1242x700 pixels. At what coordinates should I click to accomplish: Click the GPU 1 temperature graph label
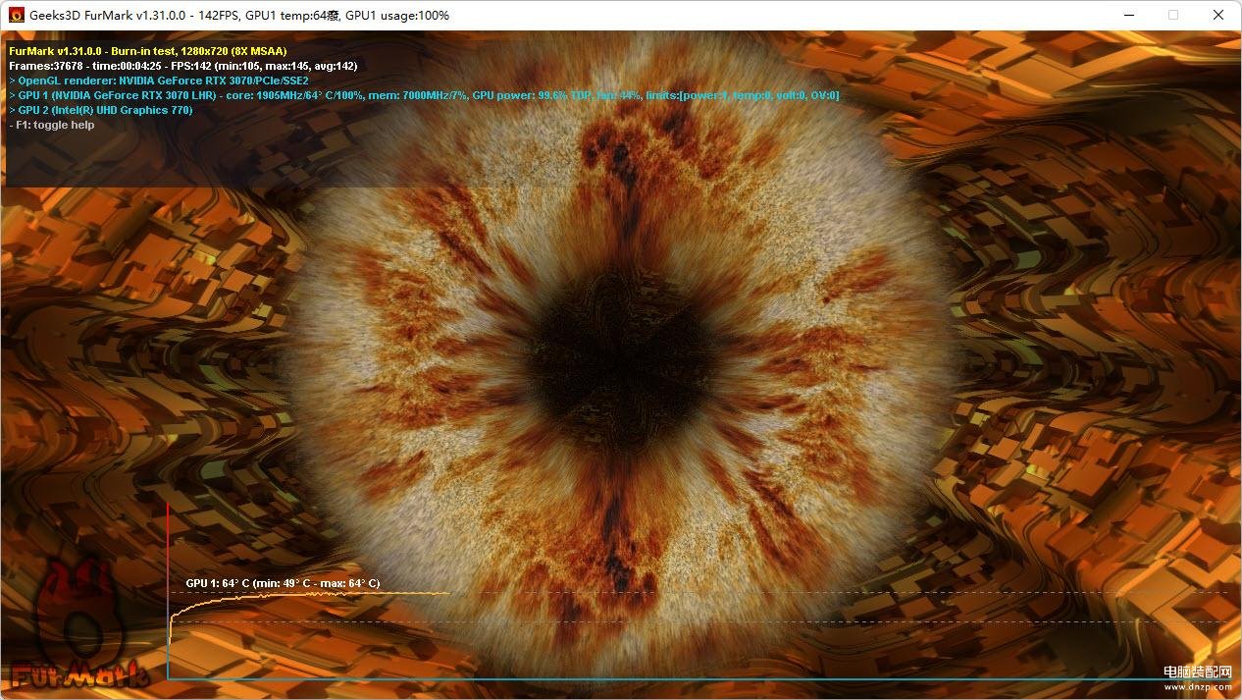click(283, 583)
